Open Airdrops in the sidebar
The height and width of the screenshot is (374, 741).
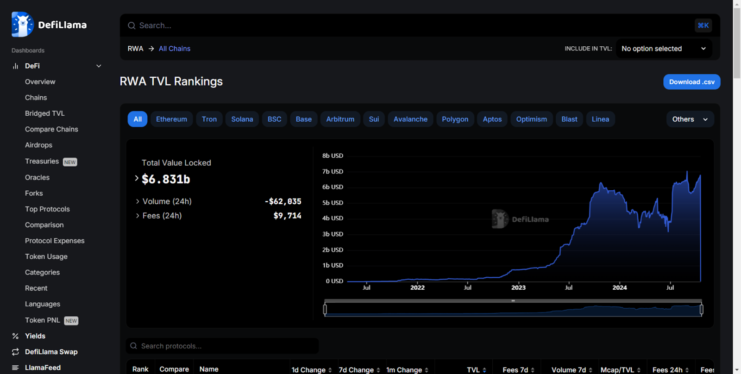[38, 145]
